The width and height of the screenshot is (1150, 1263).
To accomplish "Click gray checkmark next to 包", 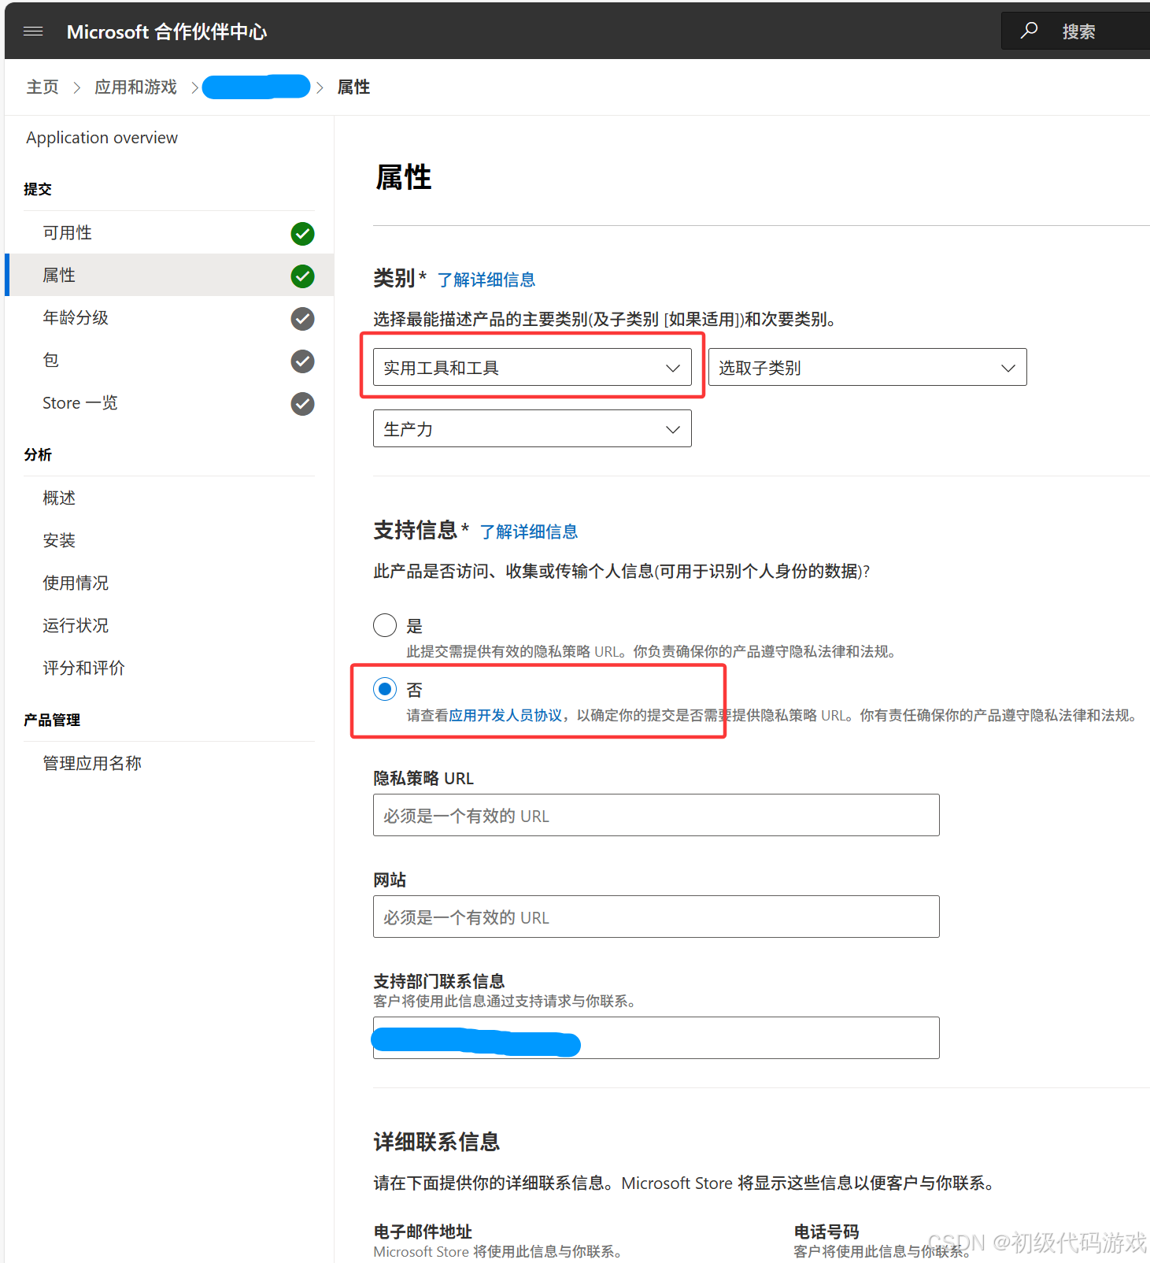I will [302, 361].
